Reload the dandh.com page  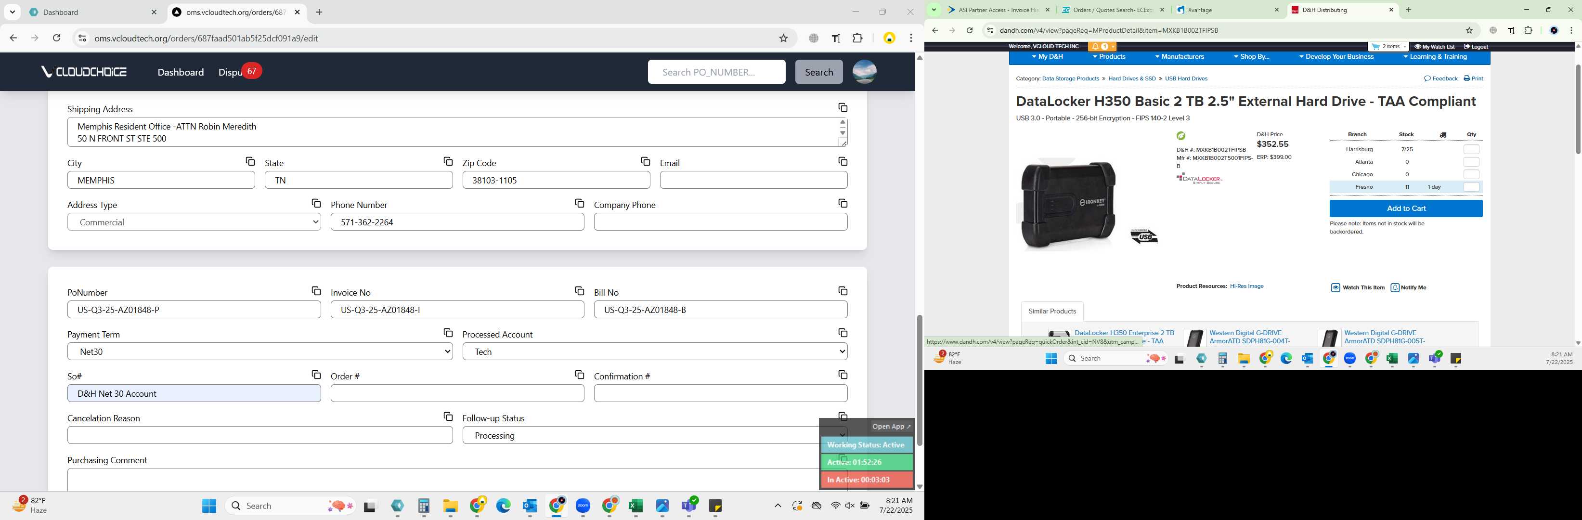click(x=969, y=30)
